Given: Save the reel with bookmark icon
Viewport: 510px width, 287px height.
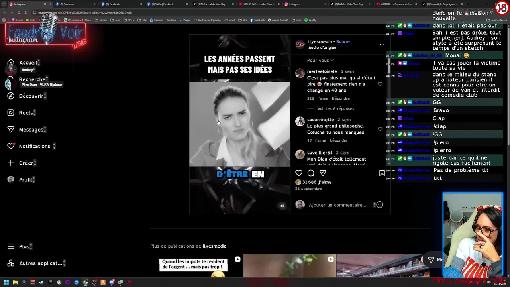Looking at the screenshot, I should tap(382, 173).
